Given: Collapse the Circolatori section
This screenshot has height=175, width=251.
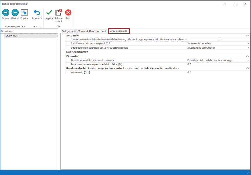Looking at the screenshot, I should click(x=248, y=56).
